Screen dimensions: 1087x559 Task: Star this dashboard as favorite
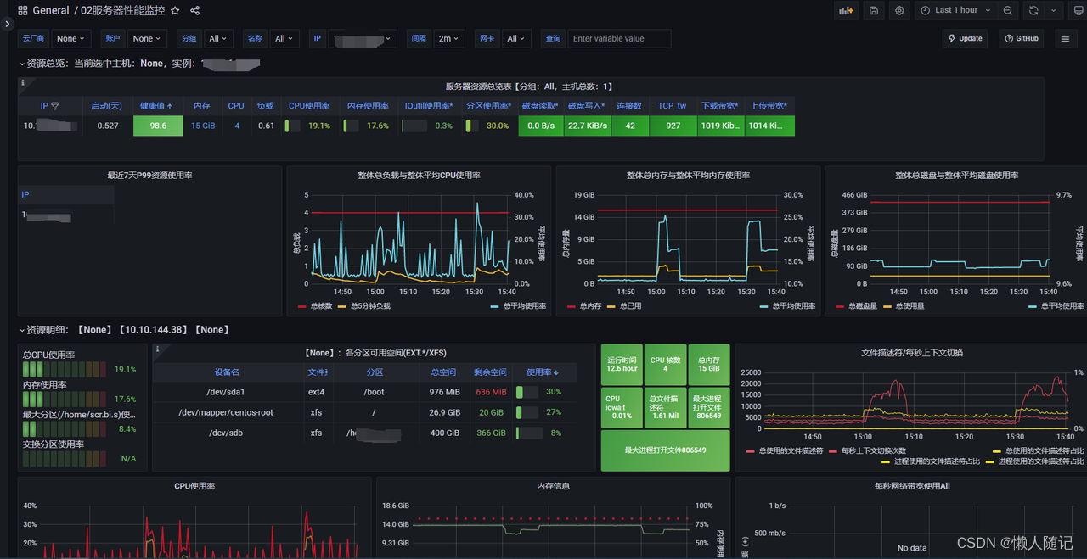click(x=175, y=11)
